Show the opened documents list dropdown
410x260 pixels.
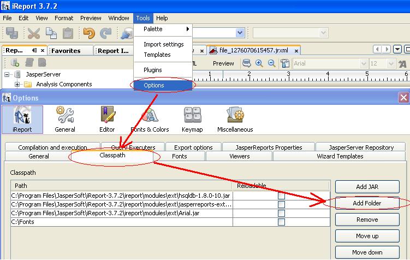click(x=397, y=49)
